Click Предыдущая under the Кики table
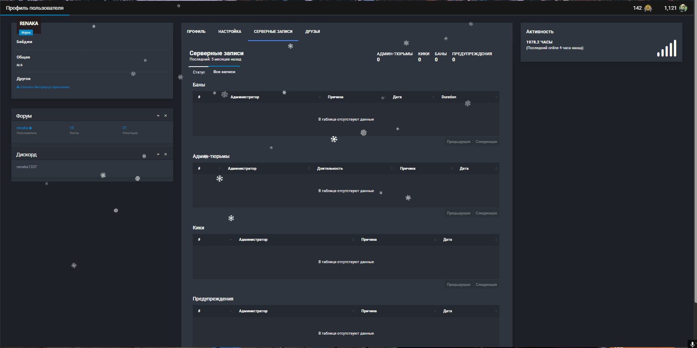697x348 pixels. pyautogui.click(x=458, y=285)
